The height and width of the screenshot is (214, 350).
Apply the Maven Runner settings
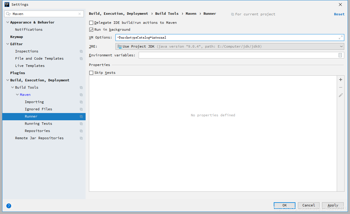tap(333, 205)
